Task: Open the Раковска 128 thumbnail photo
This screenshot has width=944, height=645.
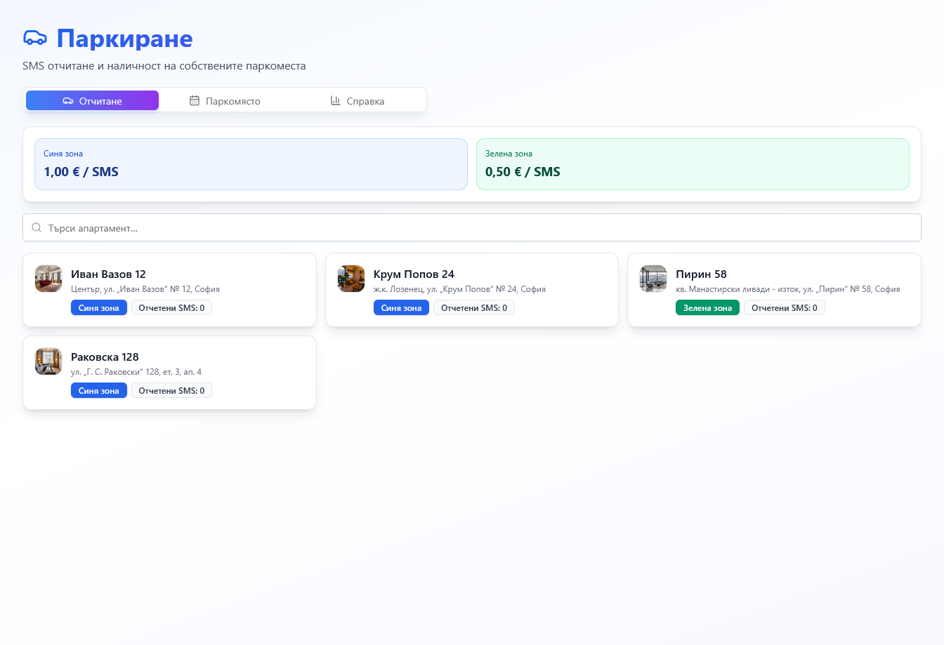Action: [x=48, y=361]
